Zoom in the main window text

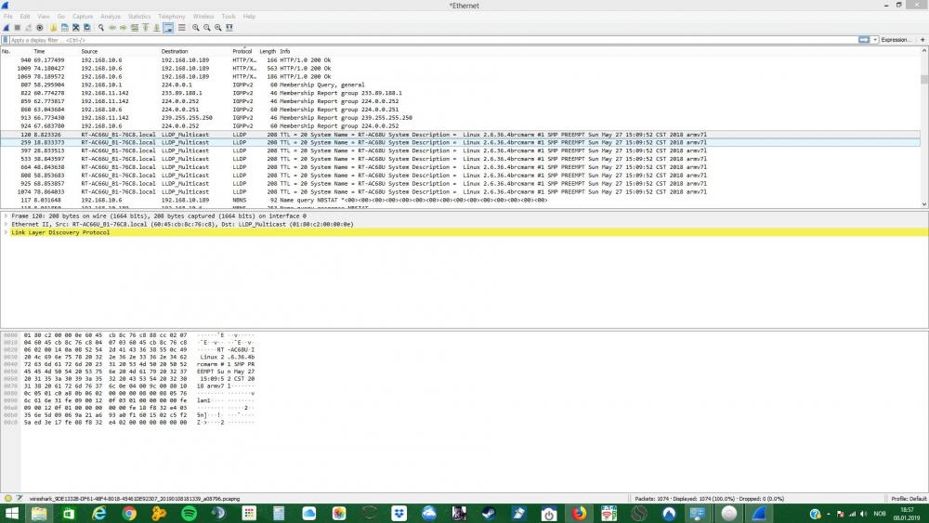(195, 28)
